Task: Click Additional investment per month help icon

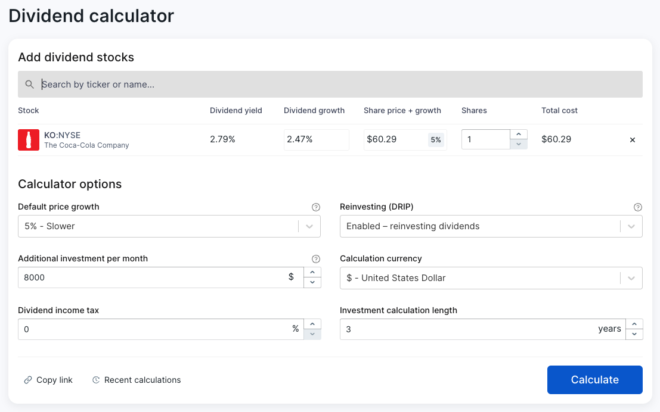Action: point(316,259)
